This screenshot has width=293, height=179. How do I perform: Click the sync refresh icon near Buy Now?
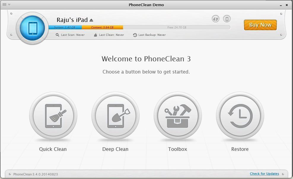point(216,19)
